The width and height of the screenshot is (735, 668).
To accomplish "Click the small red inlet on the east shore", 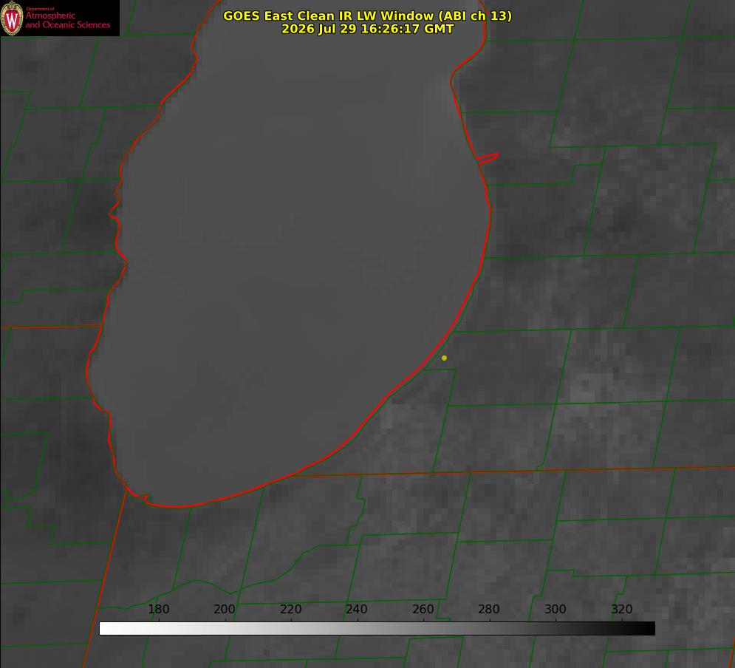I will 488,158.
